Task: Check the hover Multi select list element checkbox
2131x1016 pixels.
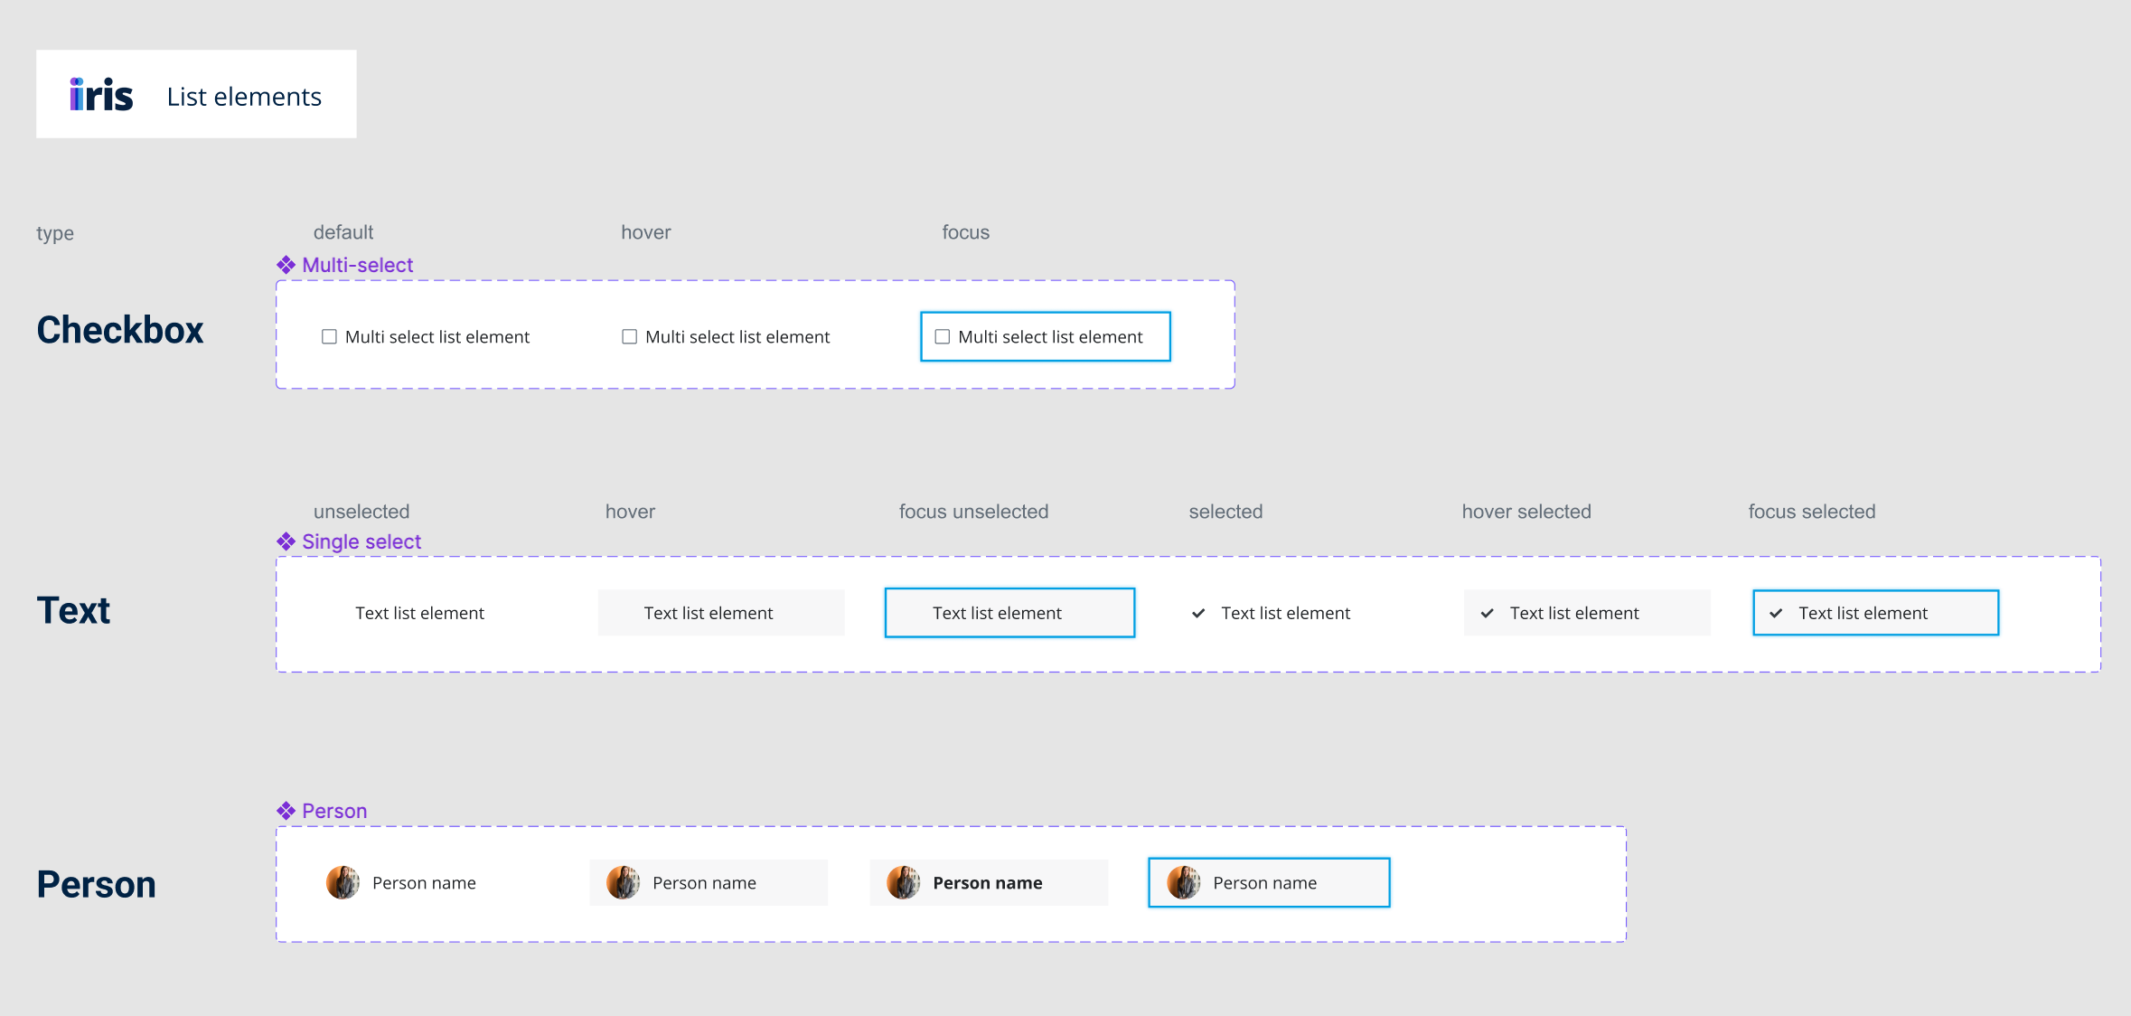Action: click(629, 337)
